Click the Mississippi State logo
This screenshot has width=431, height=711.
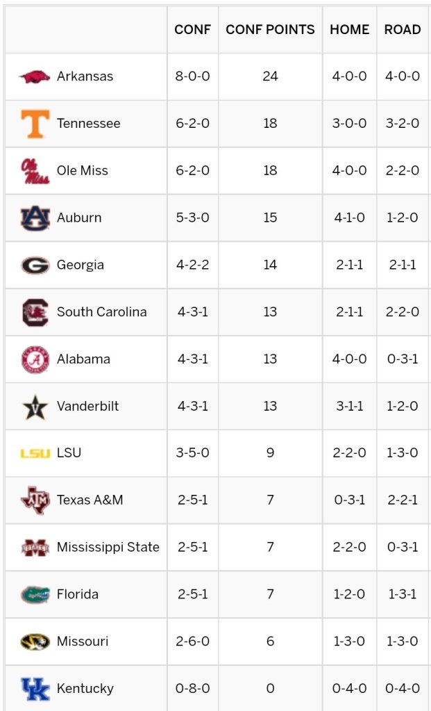point(35,548)
